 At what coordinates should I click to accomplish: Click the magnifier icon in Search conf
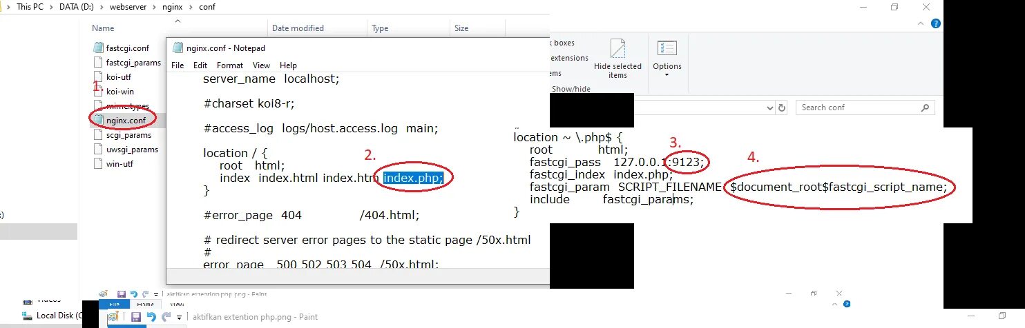926,108
